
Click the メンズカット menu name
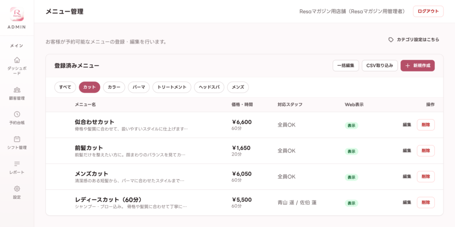tap(91, 174)
